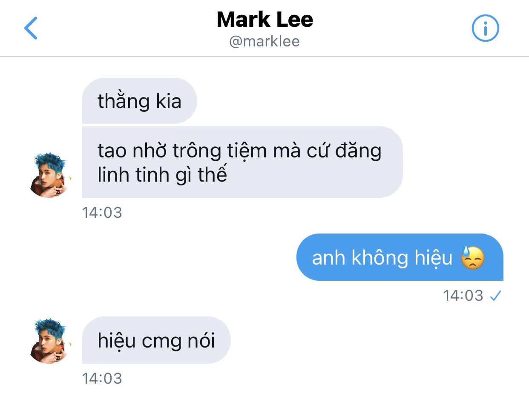Tap the back arrow icon
The height and width of the screenshot is (396, 529).
[x=31, y=28]
